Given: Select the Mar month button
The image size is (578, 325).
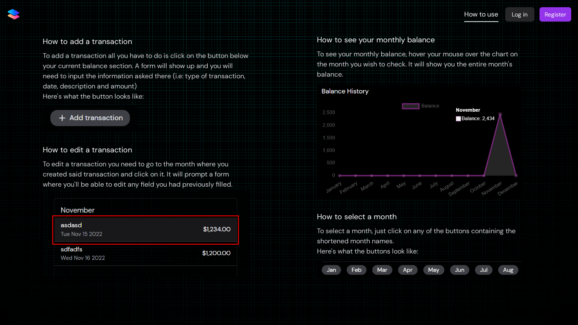Looking at the screenshot, I should click(x=382, y=270).
